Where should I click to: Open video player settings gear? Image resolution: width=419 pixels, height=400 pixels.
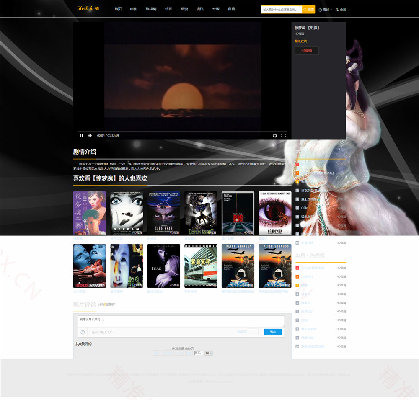[275, 136]
